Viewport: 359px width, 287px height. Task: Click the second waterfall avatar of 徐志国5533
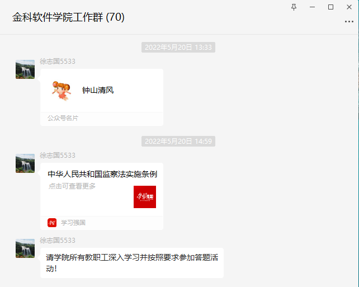[25, 163]
